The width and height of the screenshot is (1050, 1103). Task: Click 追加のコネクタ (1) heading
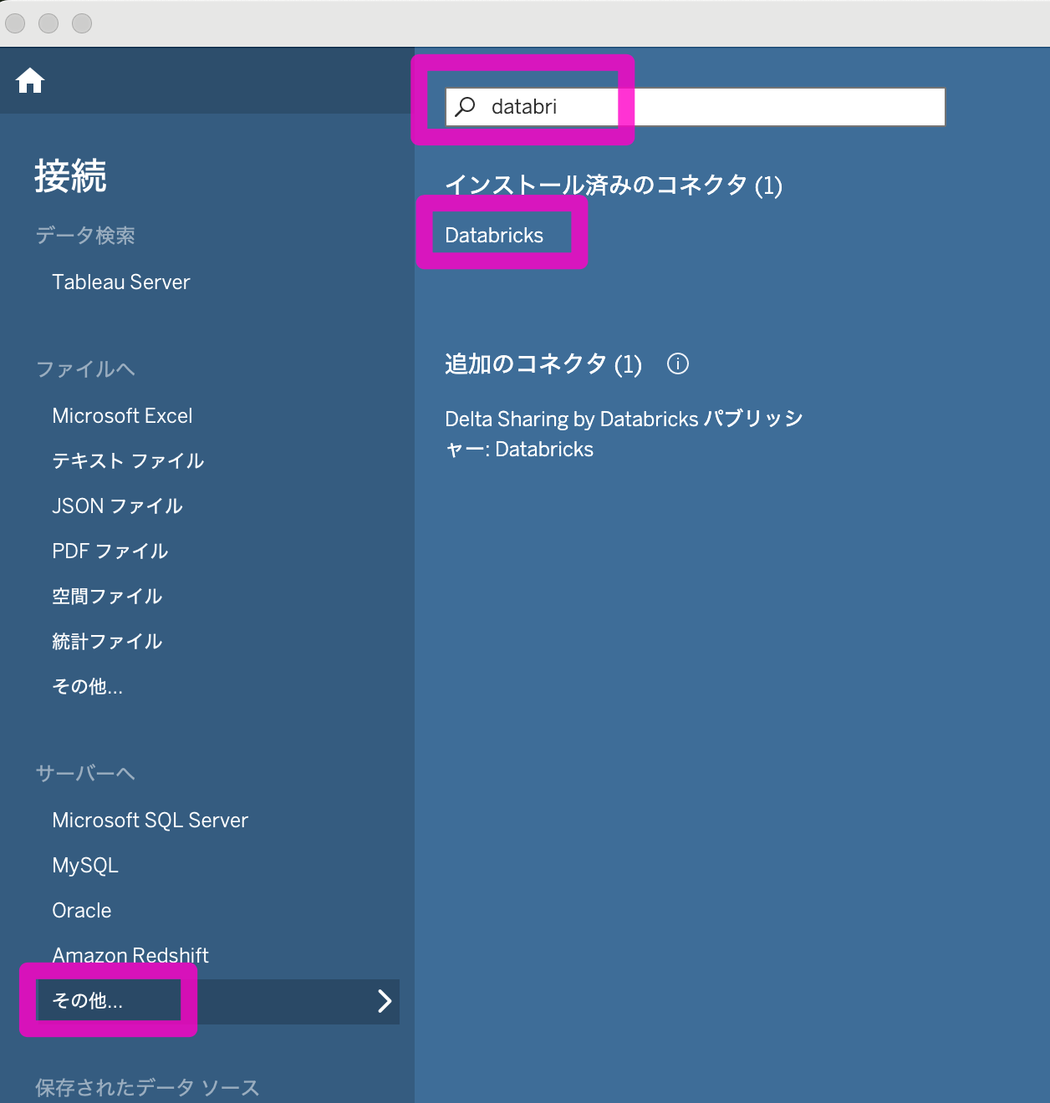[543, 363]
